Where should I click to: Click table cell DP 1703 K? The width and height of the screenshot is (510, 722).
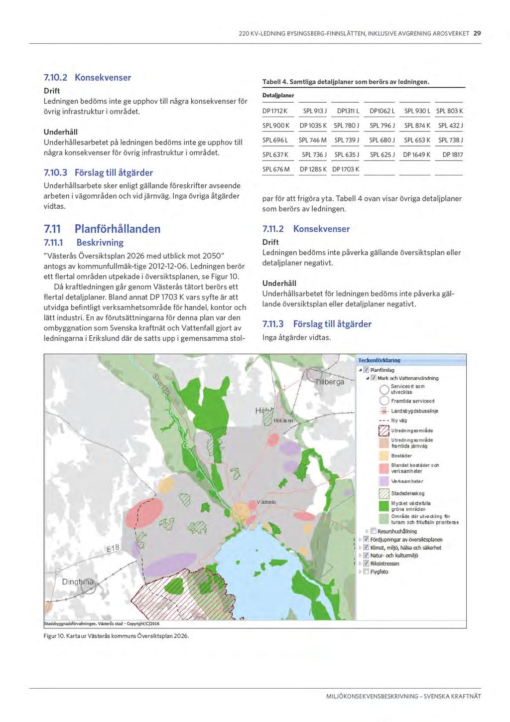[346, 169]
